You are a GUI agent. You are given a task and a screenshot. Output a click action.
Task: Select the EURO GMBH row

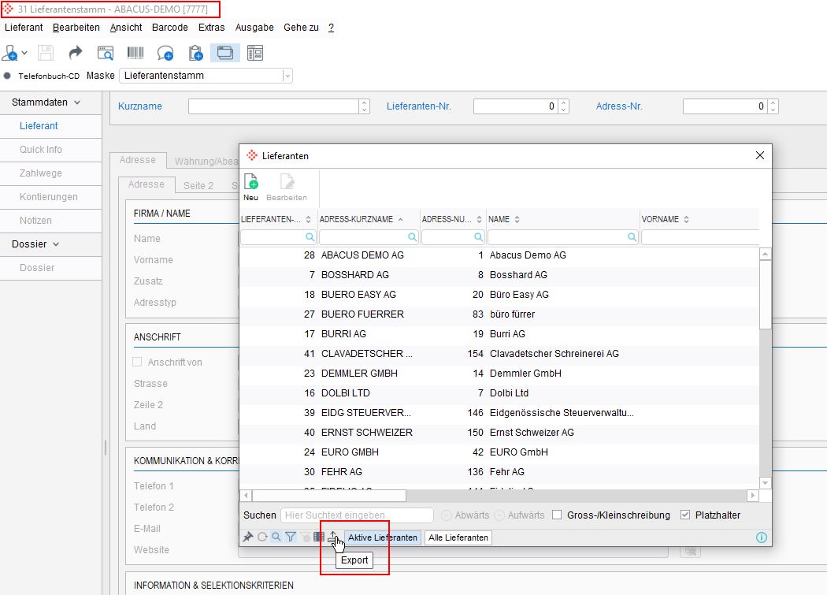tap(499, 452)
